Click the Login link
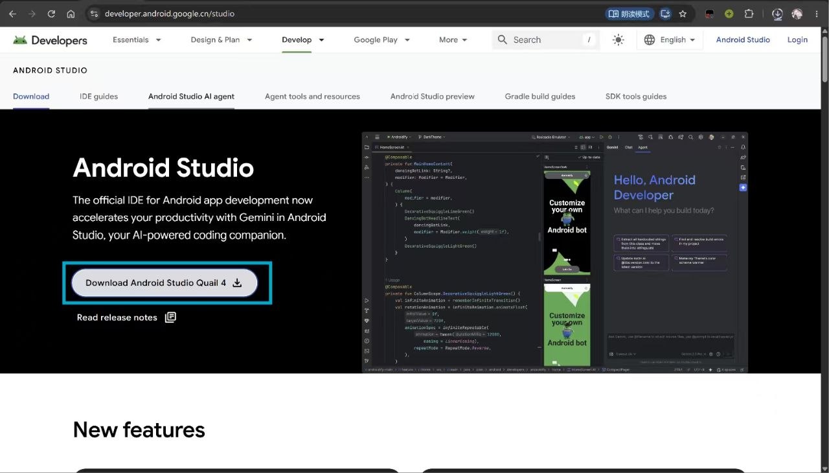This screenshot has width=829, height=473. [797, 40]
